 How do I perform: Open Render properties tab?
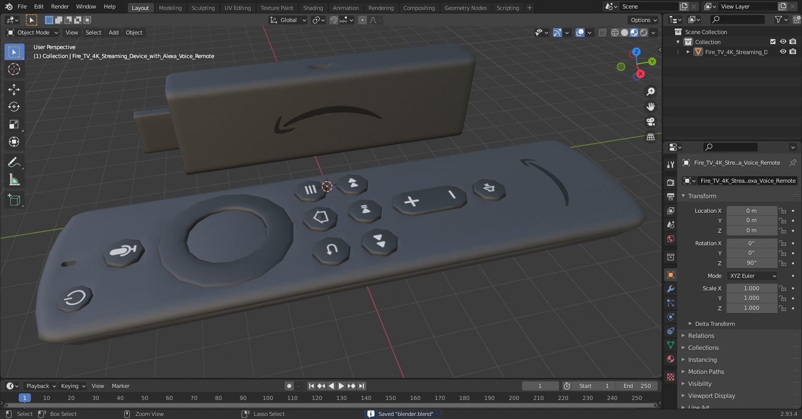point(671,182)
